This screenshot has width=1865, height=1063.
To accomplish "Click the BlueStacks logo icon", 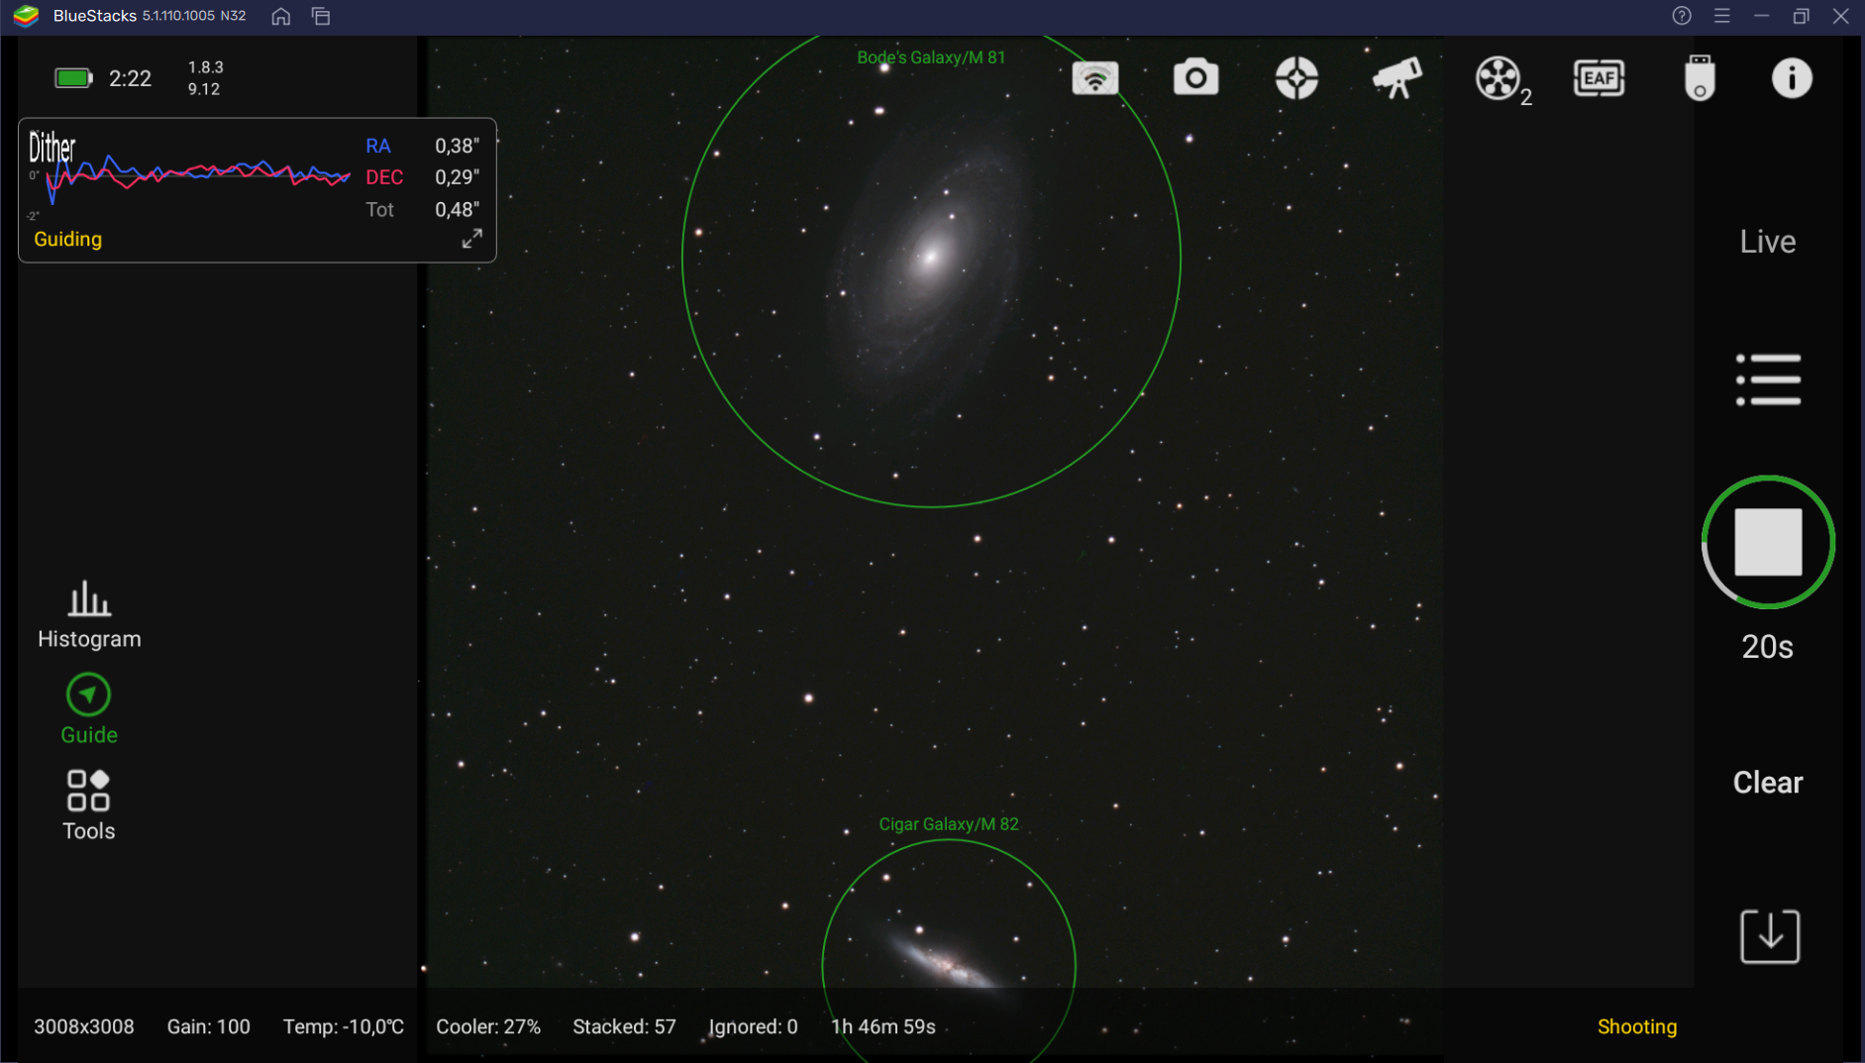I will click(26, 16).
